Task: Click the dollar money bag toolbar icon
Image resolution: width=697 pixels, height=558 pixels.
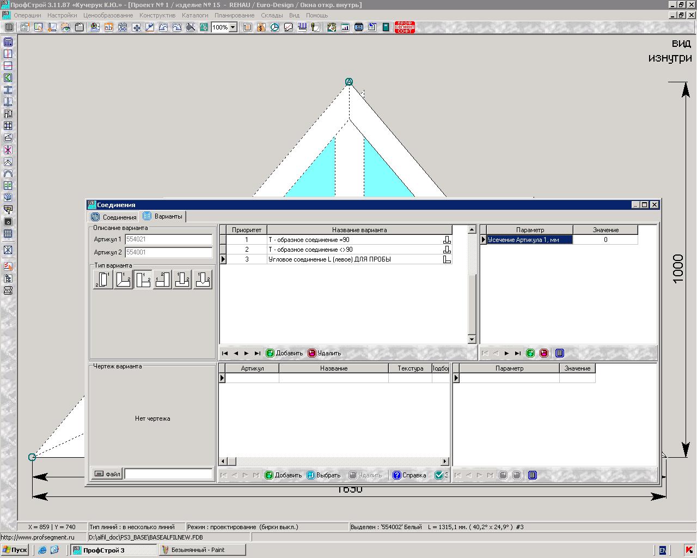Action: tap(261, 27)
